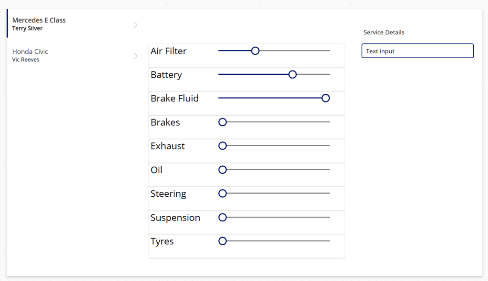This screenshot has width=488, height=281.
Task: Click the Battery slider handle
Action: 293,74
